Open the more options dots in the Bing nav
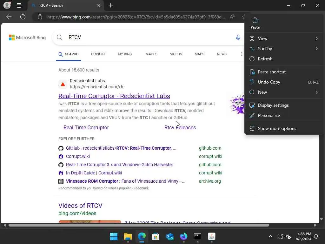Viewport: 325px width, 244px height. pos(242,54)
